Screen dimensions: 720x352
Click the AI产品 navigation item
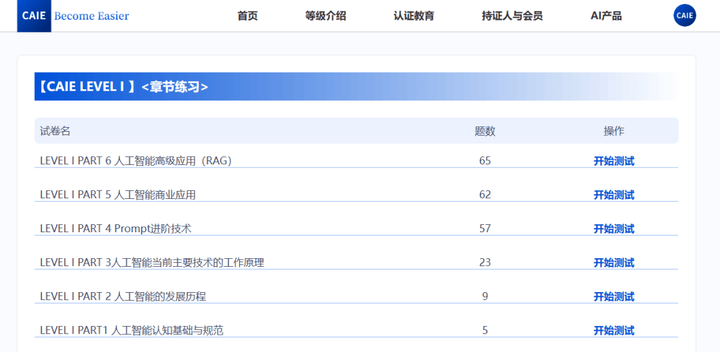point(606,16)
